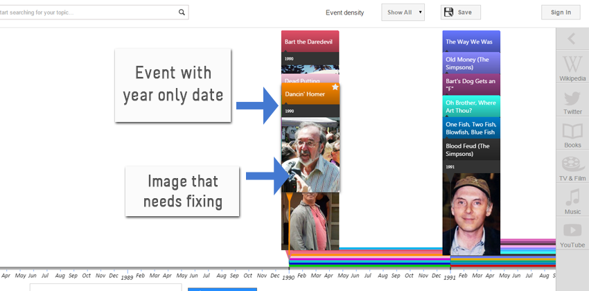Open the Twitter sidebar source

point(572,102)
